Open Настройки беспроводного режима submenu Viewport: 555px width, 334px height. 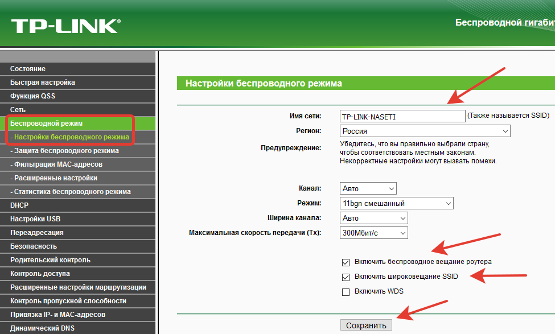click(x=77, y=137)
